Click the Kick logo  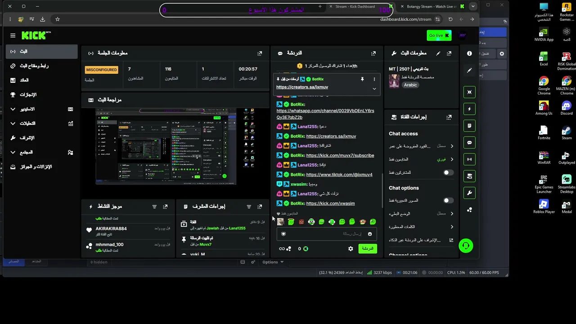tap(36, 35)
